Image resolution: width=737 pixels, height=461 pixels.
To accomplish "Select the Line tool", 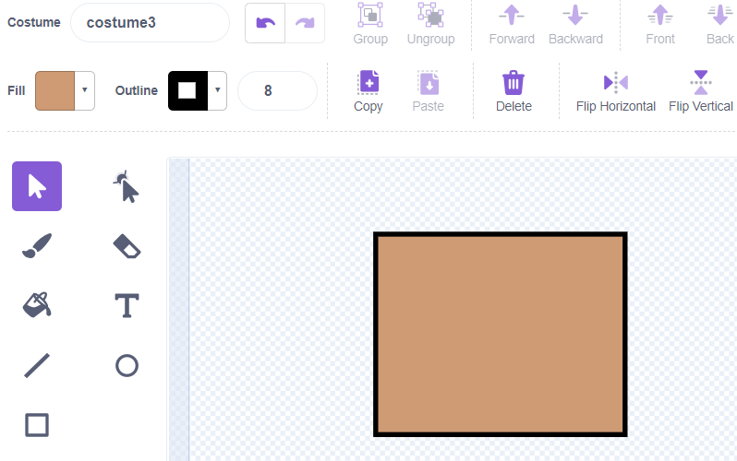I will pyautogui.click(x=37, y=365).
